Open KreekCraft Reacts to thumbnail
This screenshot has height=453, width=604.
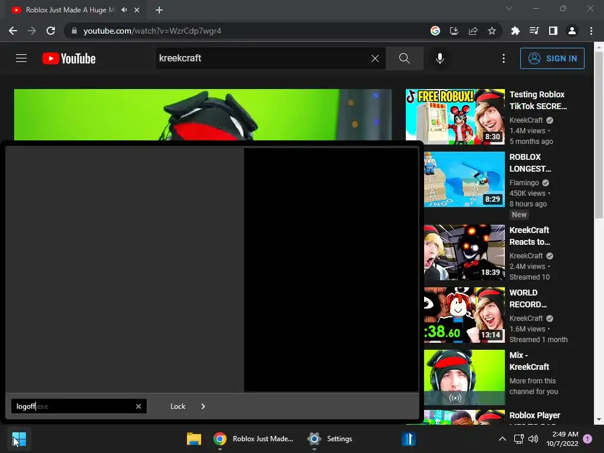[464, 252]
